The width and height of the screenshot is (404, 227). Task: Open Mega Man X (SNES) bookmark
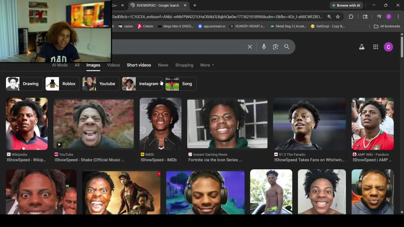[x=175, y=26]
